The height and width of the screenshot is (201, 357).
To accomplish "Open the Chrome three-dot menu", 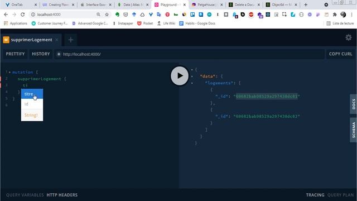I will [352, 15].
